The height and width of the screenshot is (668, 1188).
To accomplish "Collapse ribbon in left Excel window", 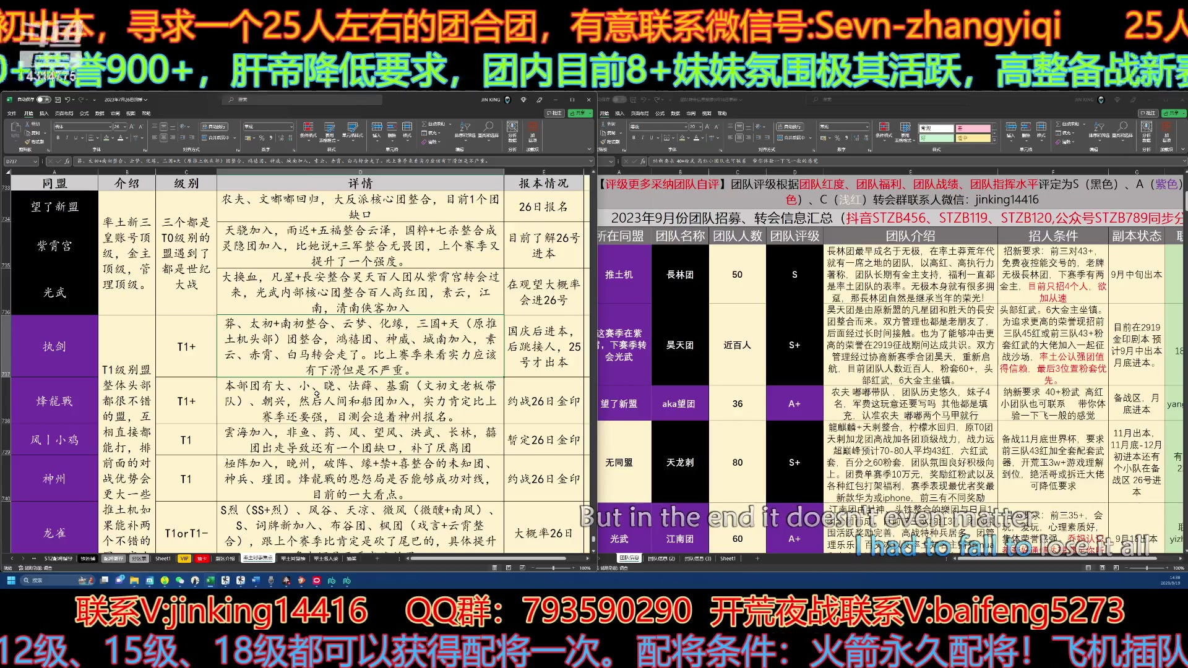I will coord(588,149).
